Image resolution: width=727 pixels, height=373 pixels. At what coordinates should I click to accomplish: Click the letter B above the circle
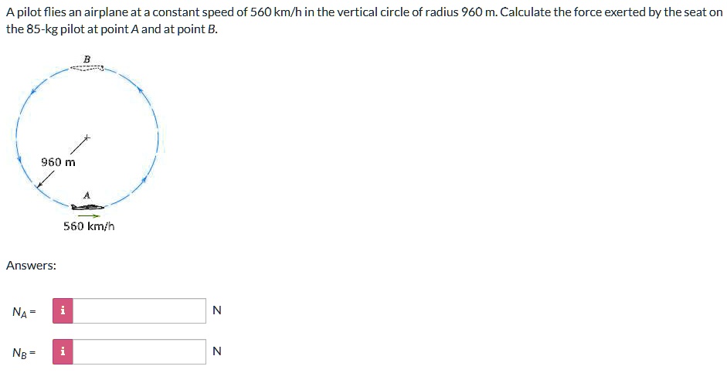[x=87, y=59]
